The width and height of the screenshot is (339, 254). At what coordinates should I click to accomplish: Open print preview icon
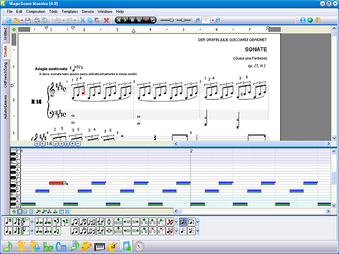click(44, 20)
